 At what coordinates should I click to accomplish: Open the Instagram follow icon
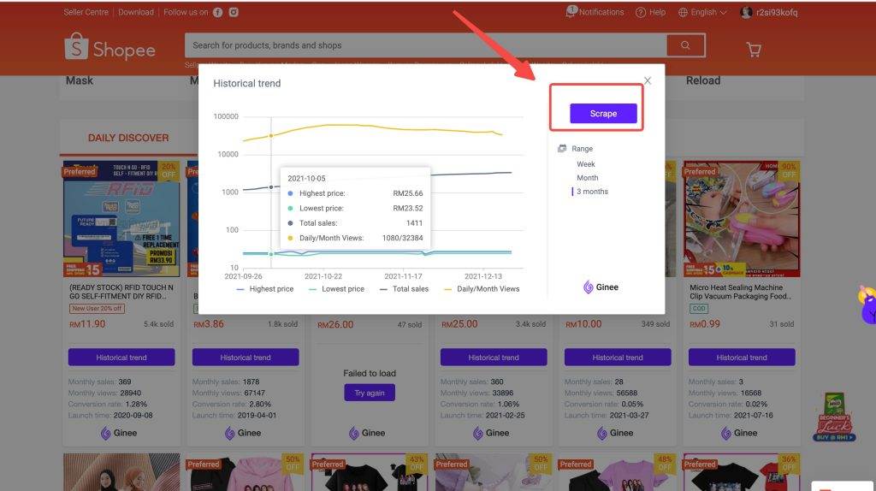[x=234, y=12]
